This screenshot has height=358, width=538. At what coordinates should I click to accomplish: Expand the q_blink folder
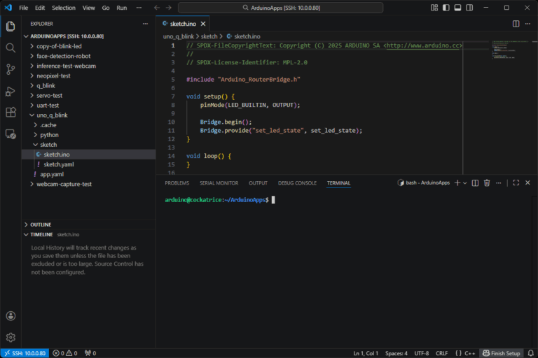point(88,85)
